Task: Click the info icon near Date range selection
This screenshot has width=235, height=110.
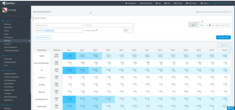Action: (x=202, y=22)
